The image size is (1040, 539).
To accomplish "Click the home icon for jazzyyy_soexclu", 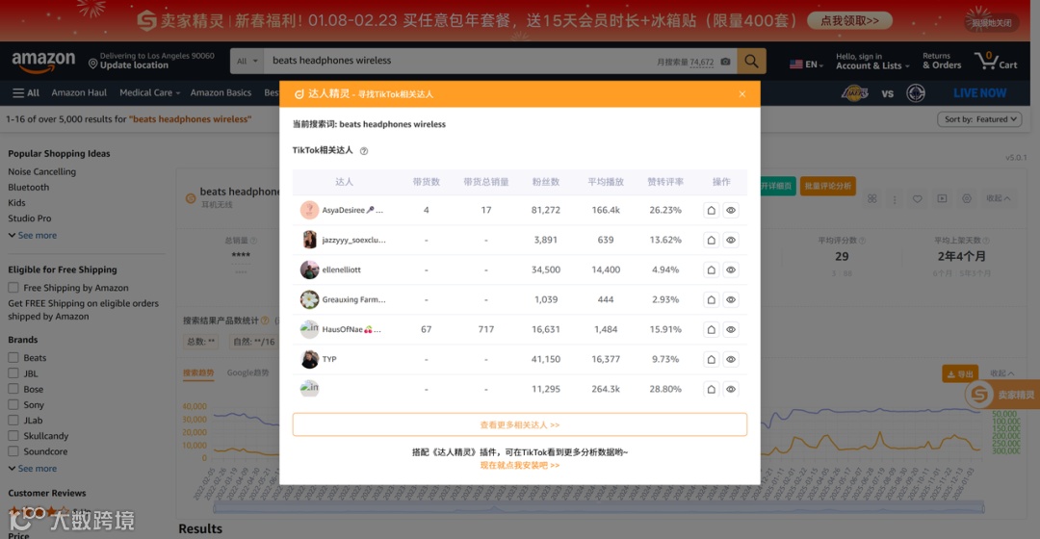I will point(711,240).
